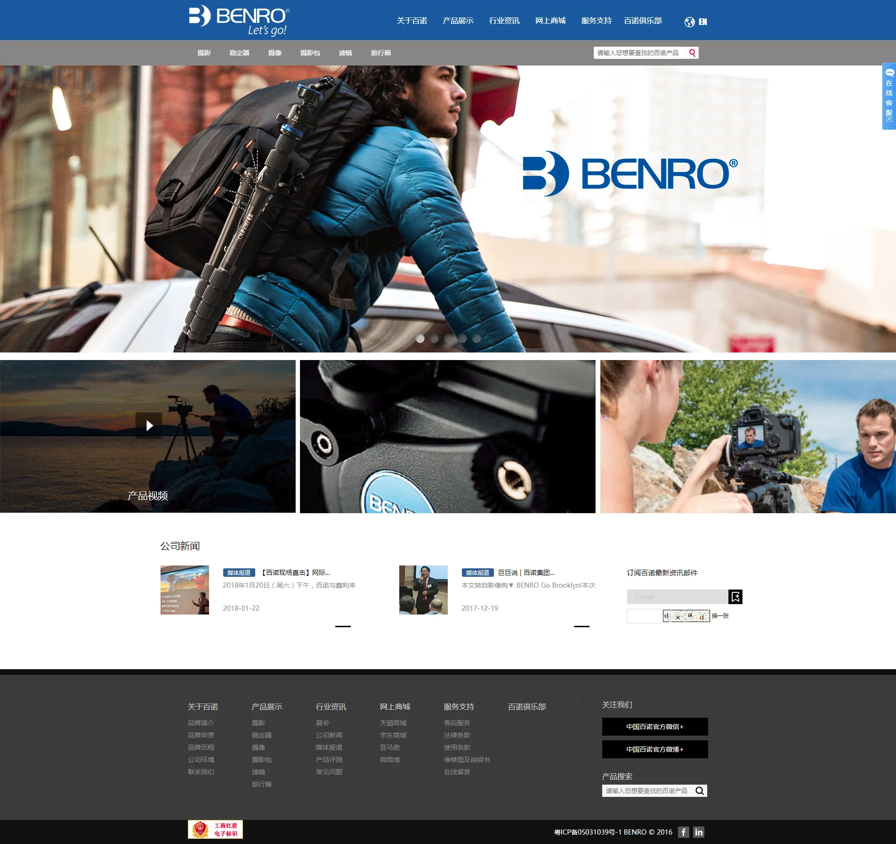Open the Facebook page icon

(x=684, y=832)
